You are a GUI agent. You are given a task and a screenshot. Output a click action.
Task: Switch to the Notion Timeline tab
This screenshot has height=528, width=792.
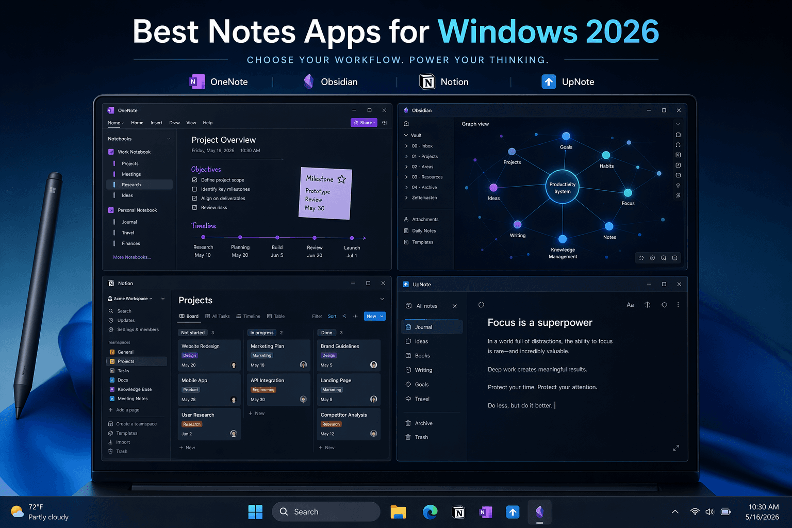pos(248,316)
